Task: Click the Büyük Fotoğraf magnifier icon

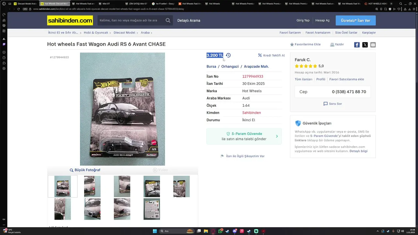Action: (72, 170)
